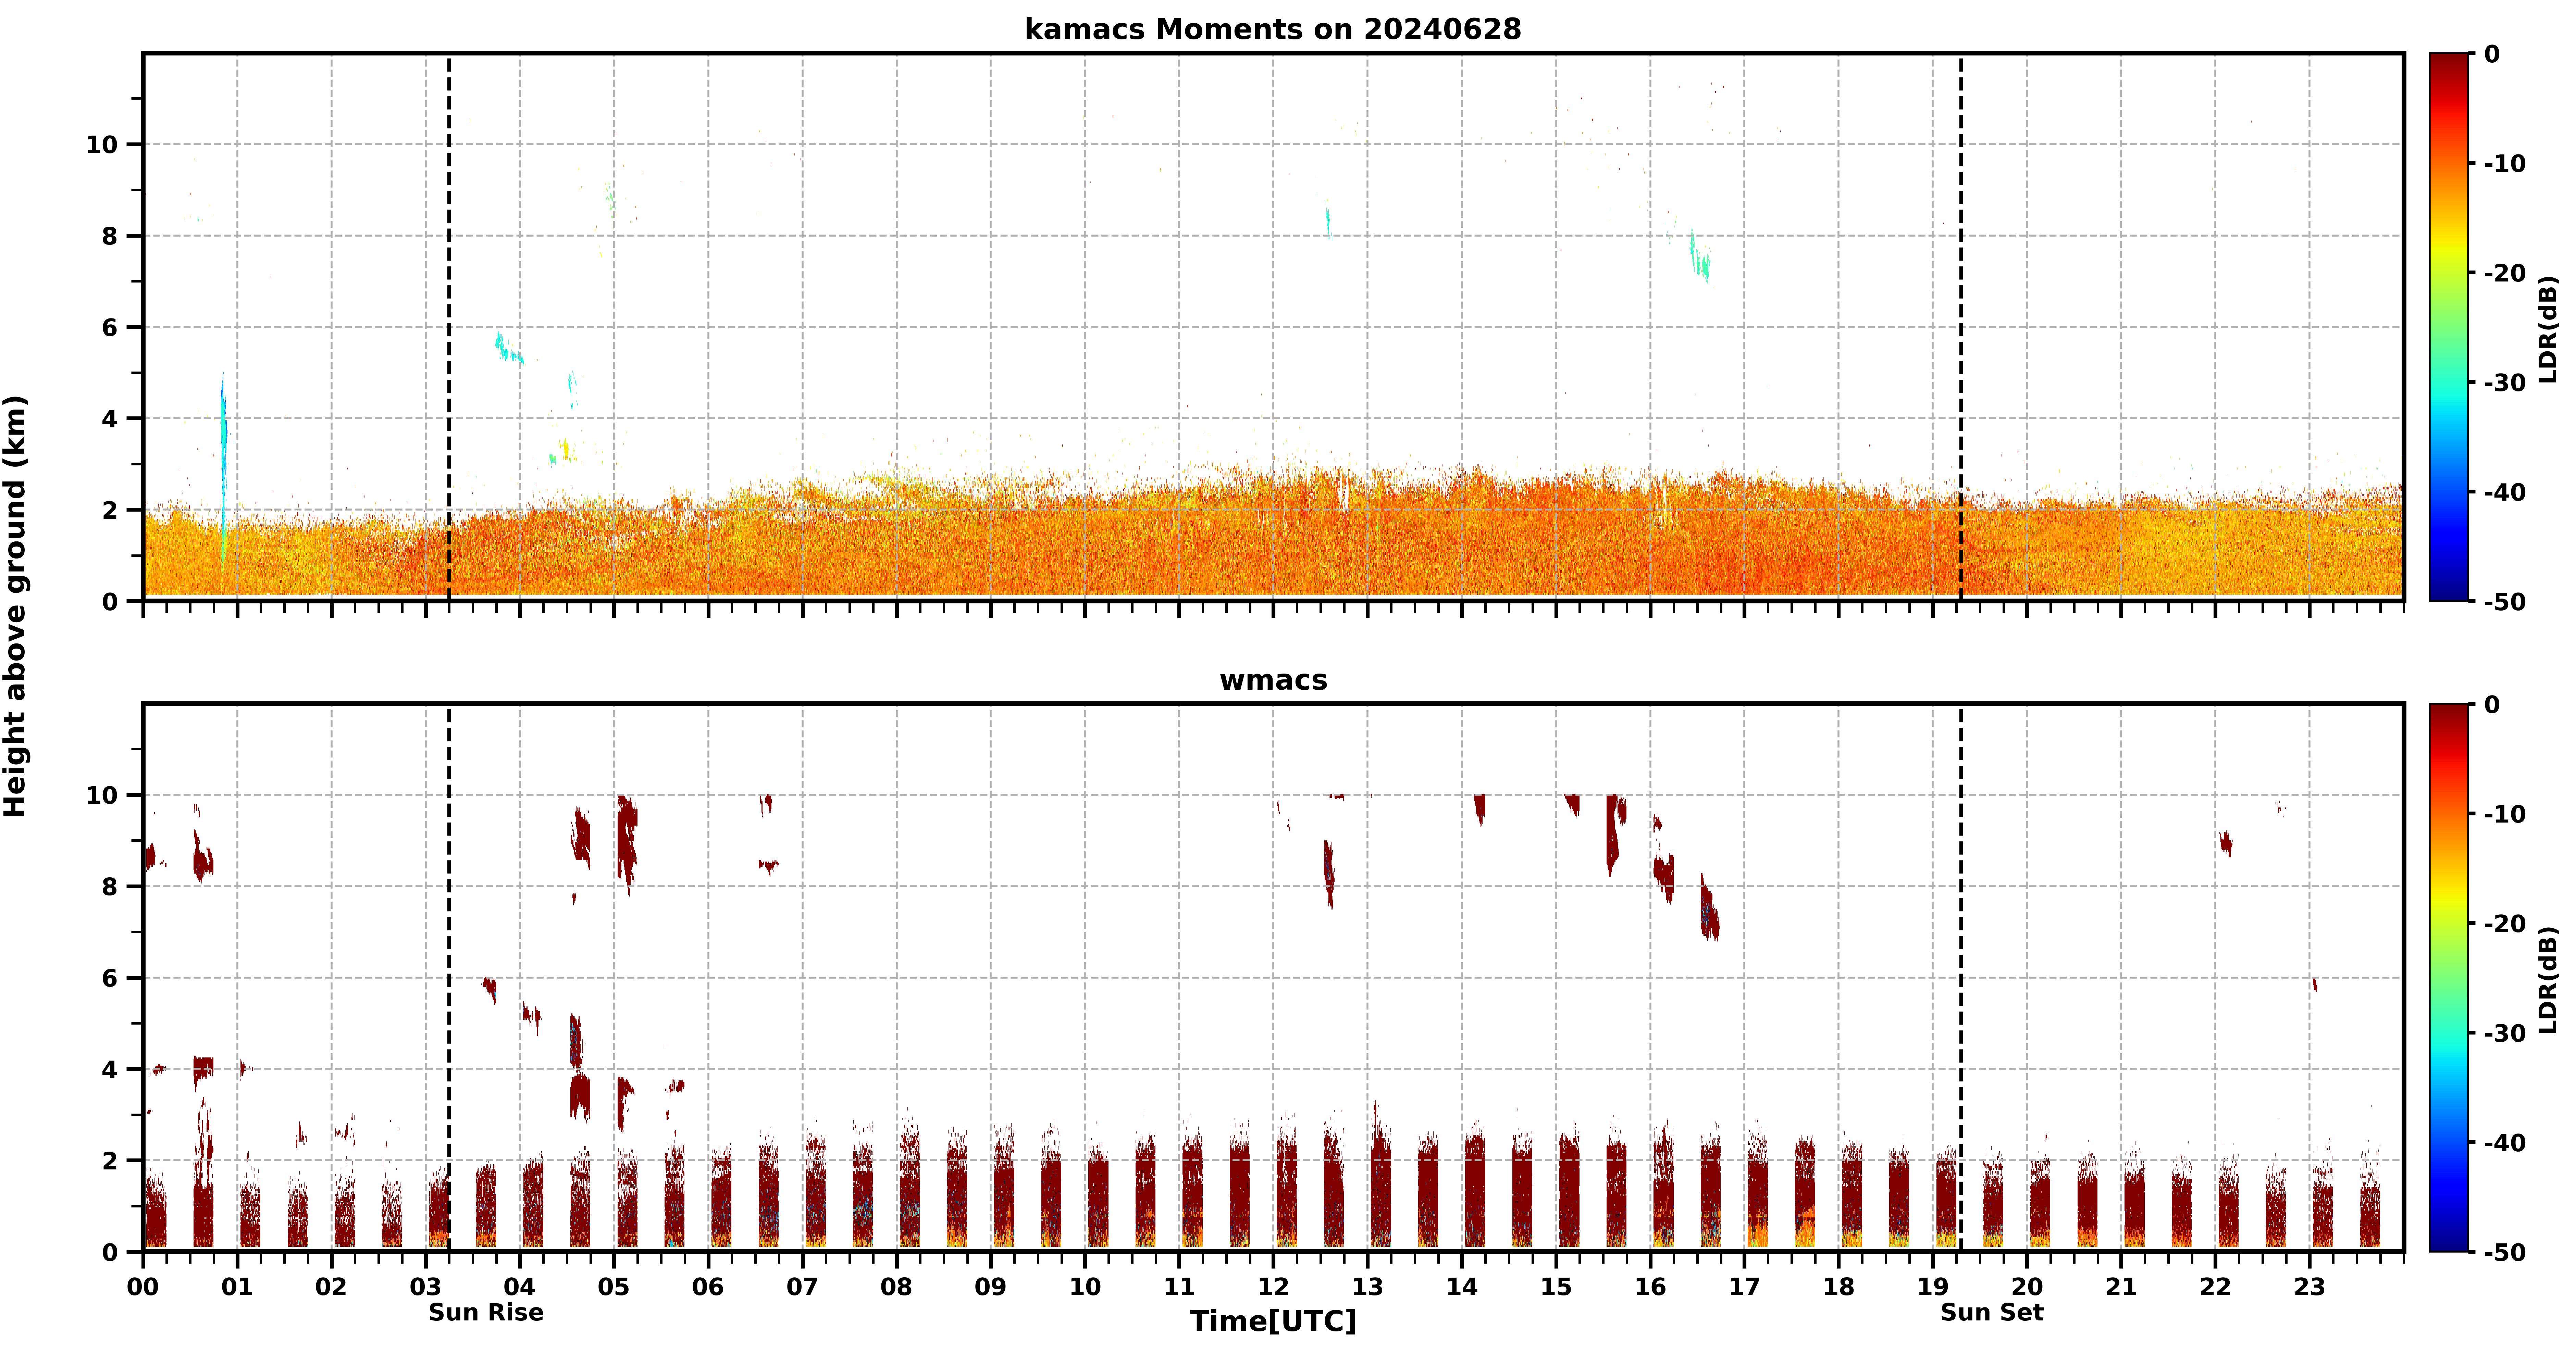Click height tick '8' on kamacs panel
The height and width of the screenshot is (1354, 2576).
[x=110, y=236]
